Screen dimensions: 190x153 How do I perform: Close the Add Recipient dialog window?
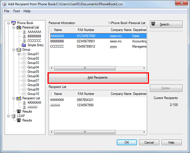click(182, 3)
